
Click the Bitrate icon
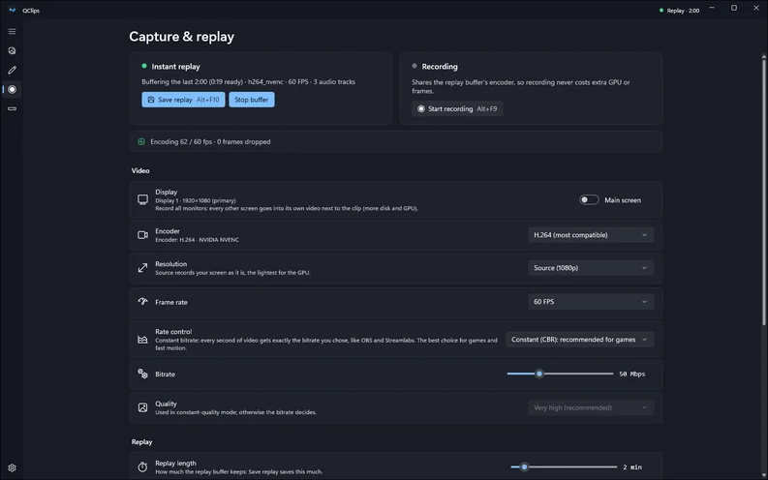click(x=142, y=374)
